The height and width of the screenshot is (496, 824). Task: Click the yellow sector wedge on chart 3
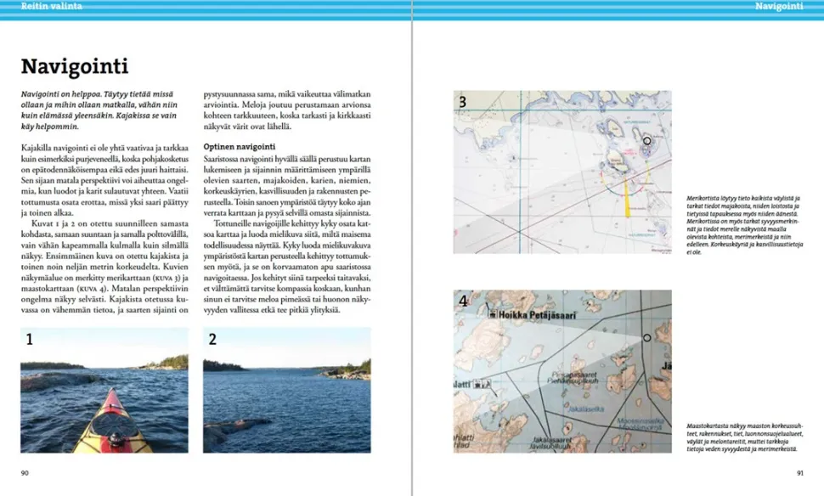tap(627, 197)
